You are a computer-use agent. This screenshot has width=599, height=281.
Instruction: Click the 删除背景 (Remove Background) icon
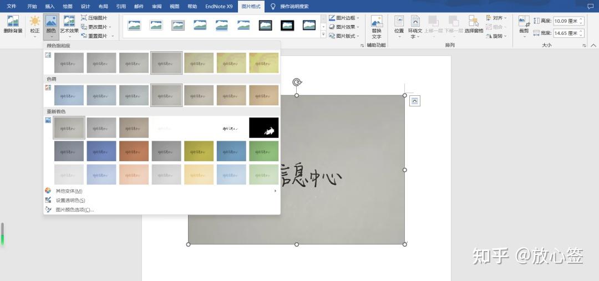pyautogui.click(x=13, y=22)
